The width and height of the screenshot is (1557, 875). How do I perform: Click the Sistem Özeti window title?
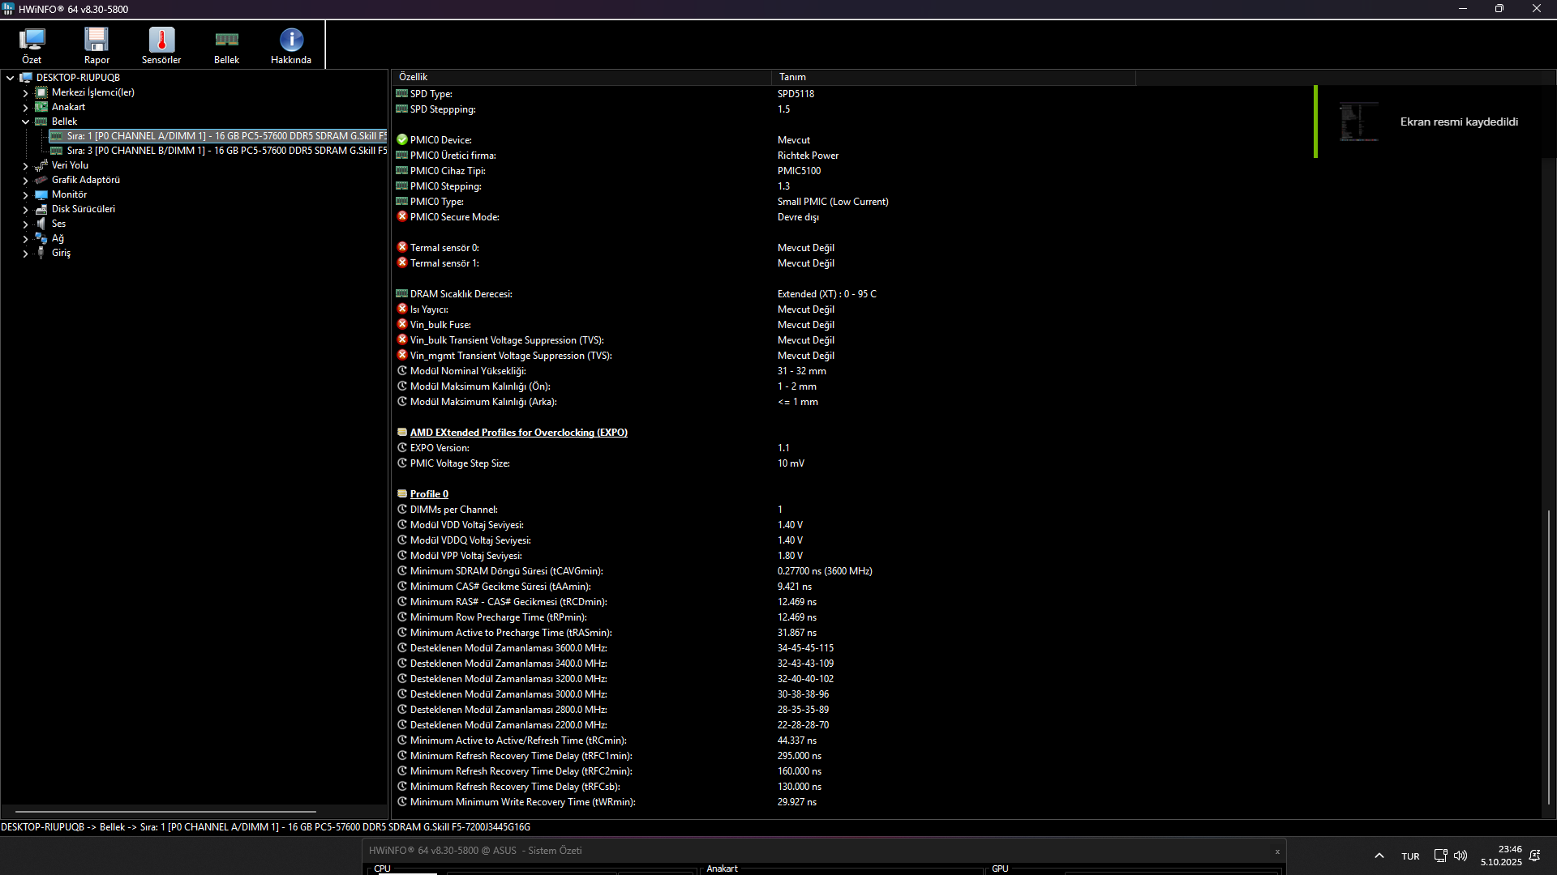point(475,851)
